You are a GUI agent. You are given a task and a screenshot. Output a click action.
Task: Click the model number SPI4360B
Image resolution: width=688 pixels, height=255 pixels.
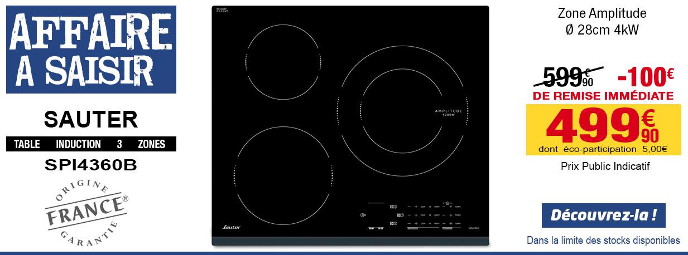[91, 165]
